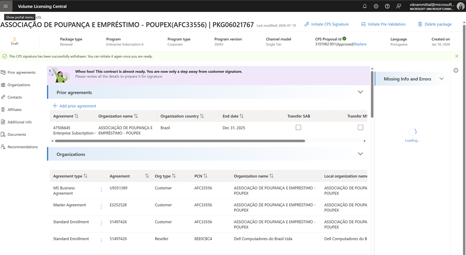Open feedback icon in header
Image resolution: width=466 pixels, height=255 pixels.
pos(399,6)
